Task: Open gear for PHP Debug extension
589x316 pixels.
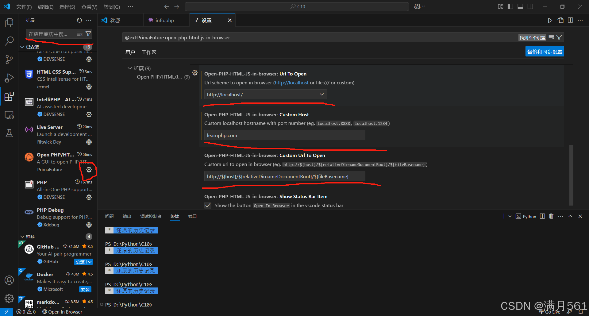Action: pos(89,225)
